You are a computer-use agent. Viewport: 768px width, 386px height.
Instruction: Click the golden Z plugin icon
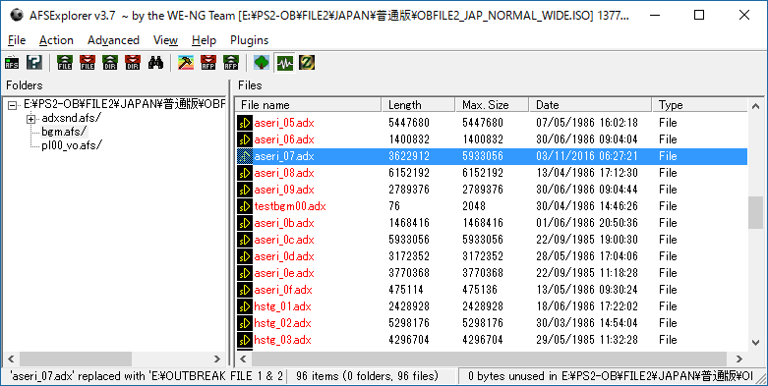pyautogui.click(x=307, y=62)
